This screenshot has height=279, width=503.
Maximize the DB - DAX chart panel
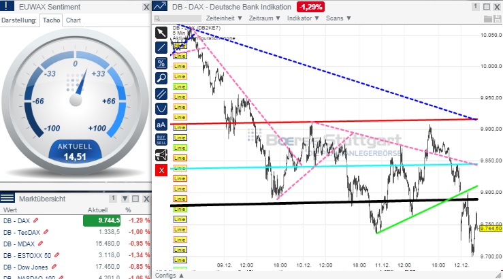click(x=487, y=7)
